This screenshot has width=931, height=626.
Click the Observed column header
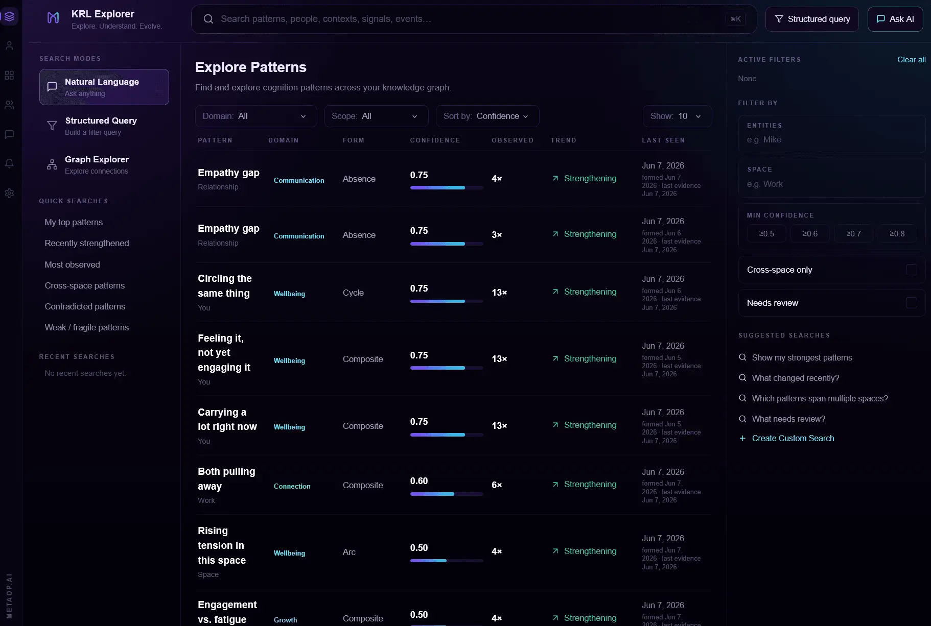tap(513, 140)
